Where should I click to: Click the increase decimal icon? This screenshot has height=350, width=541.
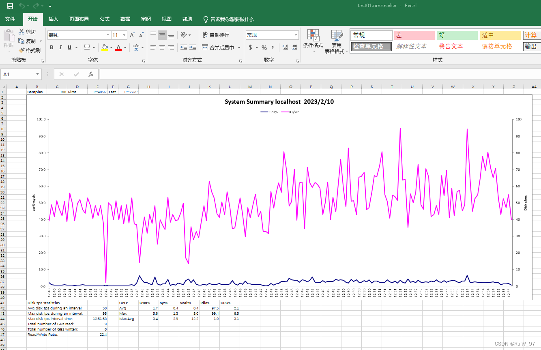coord(285,47)
